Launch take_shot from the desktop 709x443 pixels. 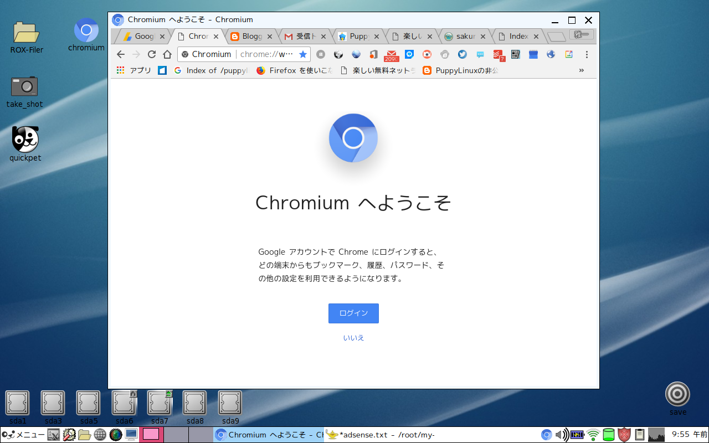[25, 91]
